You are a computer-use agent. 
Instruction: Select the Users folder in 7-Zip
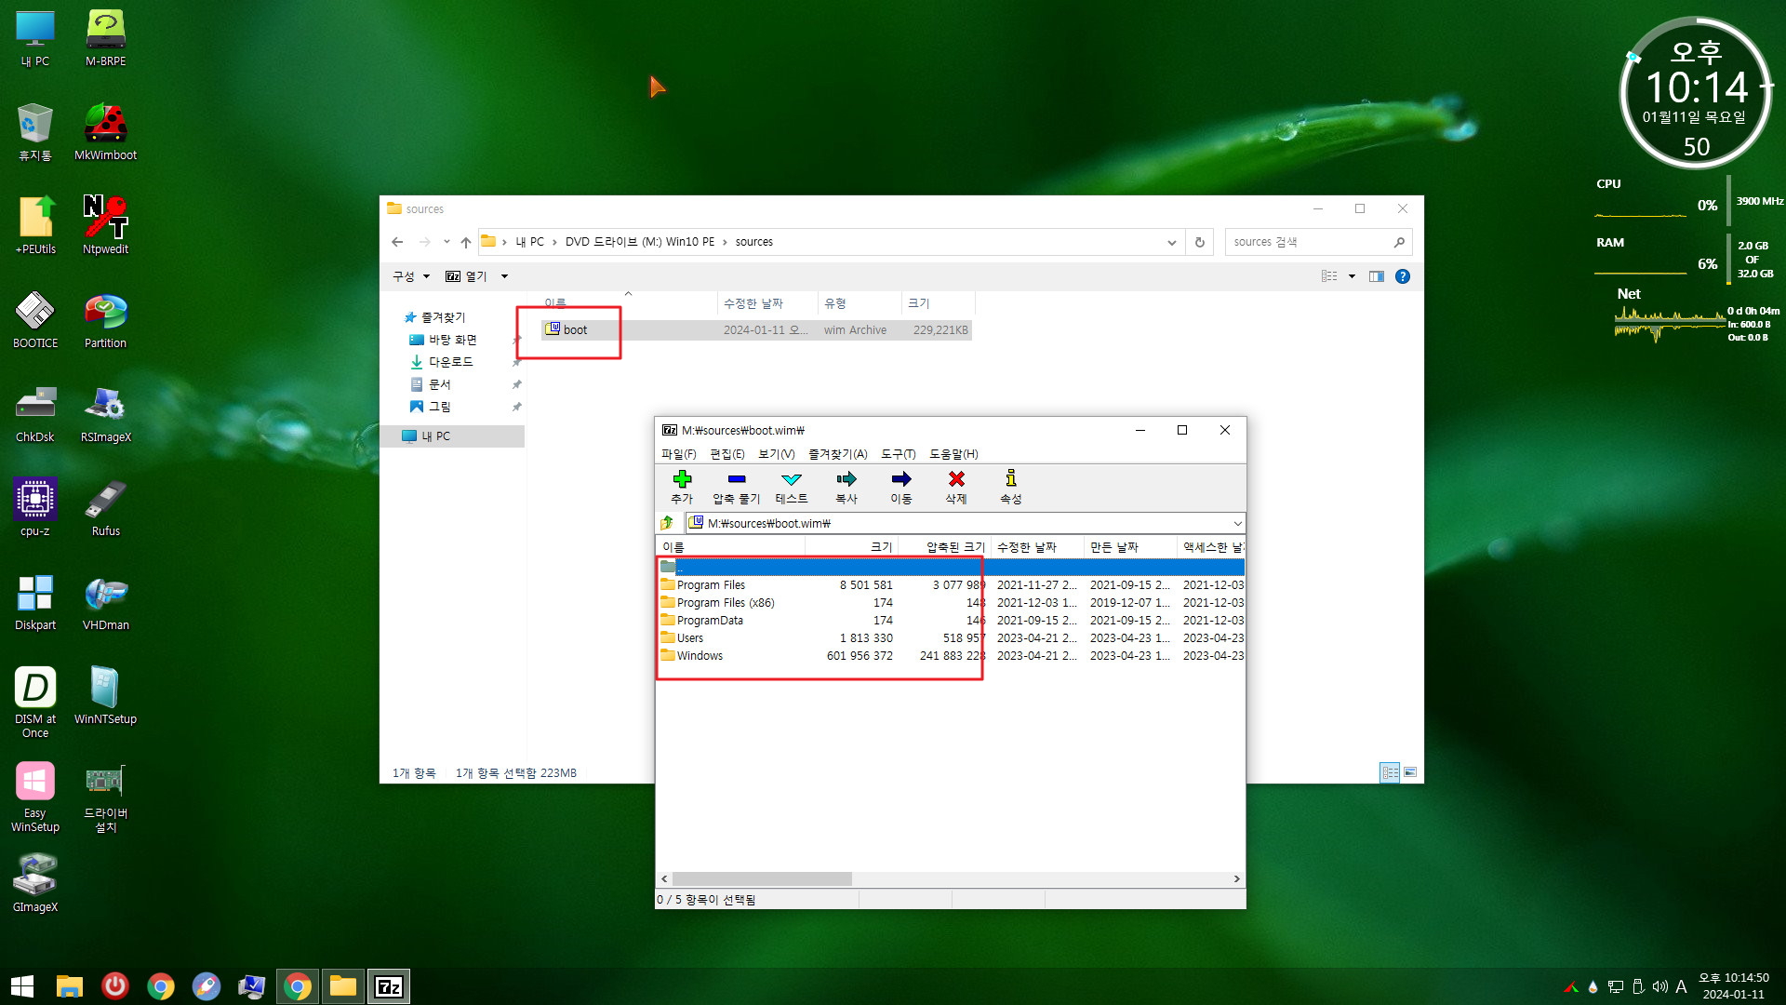(x=950, y=638)
